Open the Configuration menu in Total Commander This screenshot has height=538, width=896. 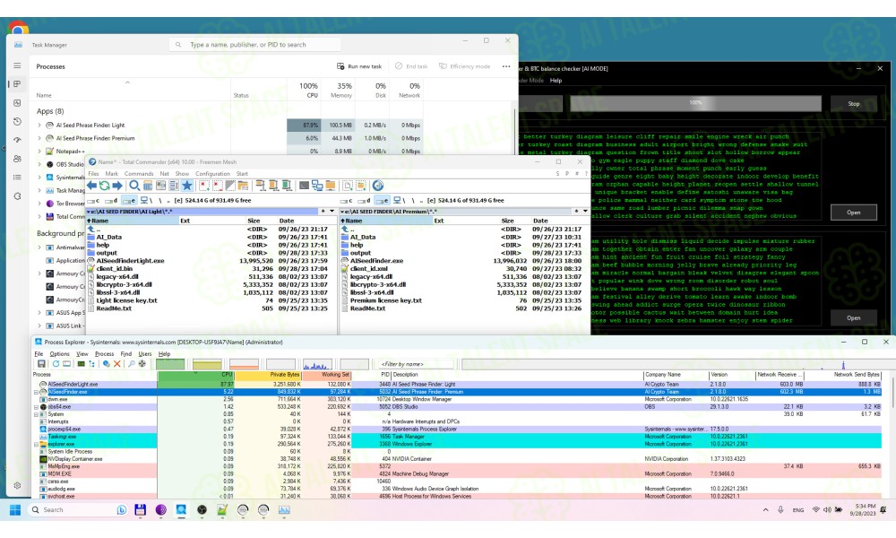[212, 174]
